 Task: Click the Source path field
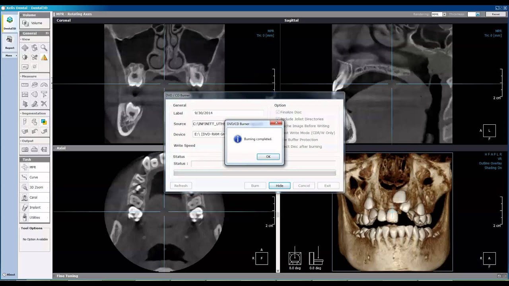[x=209, y=124]
